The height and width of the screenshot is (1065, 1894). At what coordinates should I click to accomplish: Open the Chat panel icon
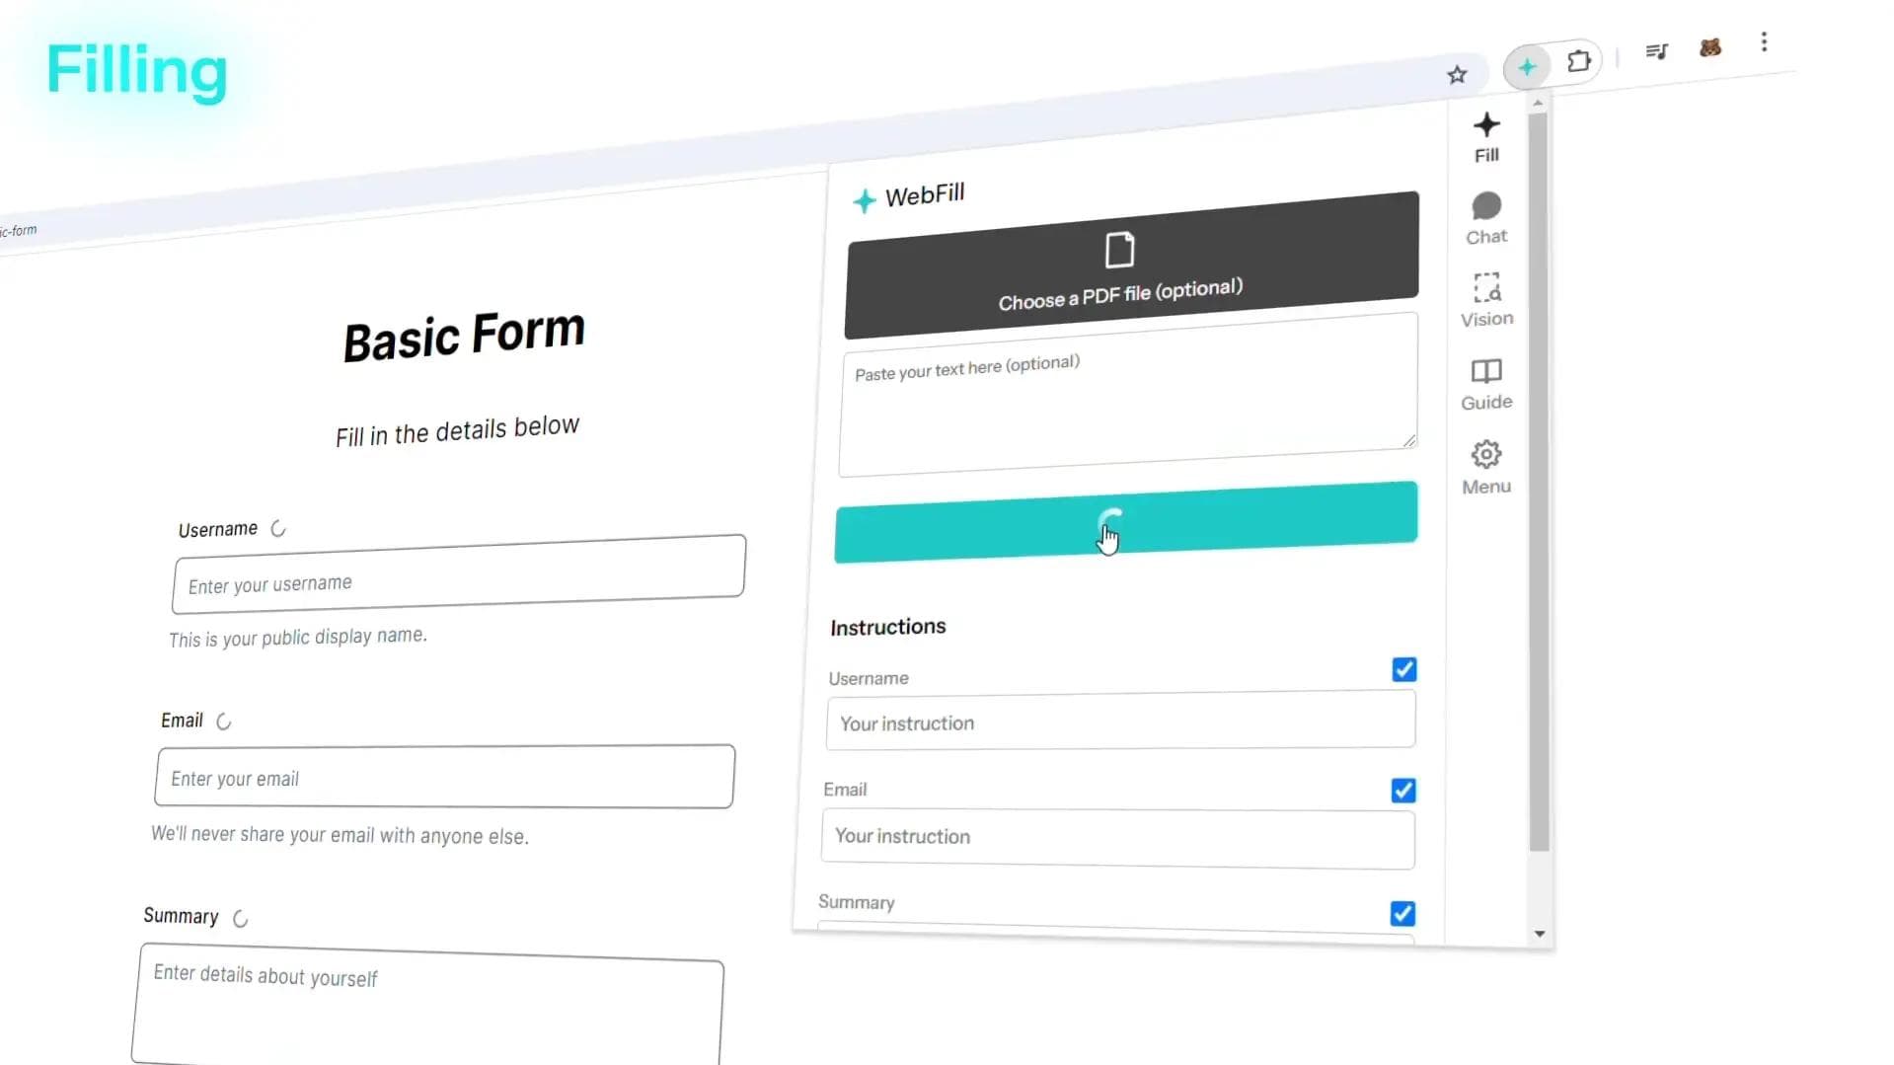coord(1486,218)
